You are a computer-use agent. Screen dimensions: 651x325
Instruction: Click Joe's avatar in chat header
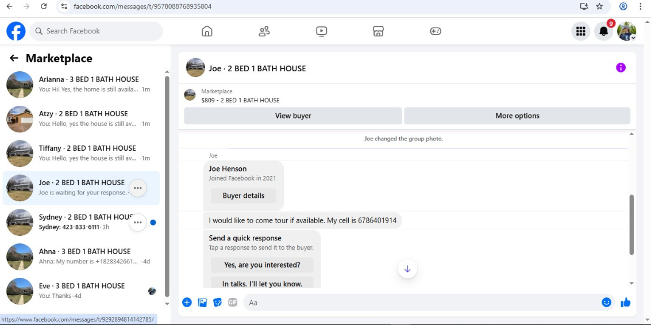[195, 67]
